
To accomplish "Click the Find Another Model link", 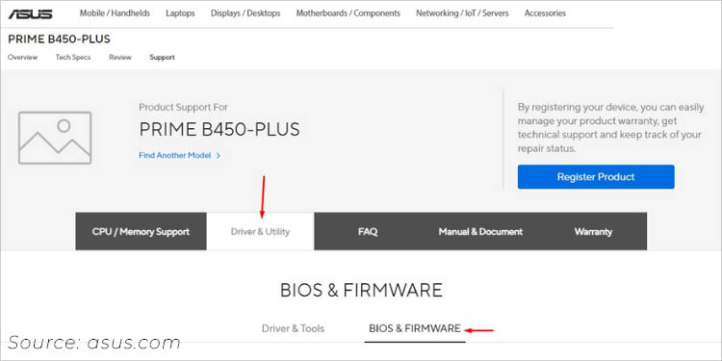I will pos(174,156).
